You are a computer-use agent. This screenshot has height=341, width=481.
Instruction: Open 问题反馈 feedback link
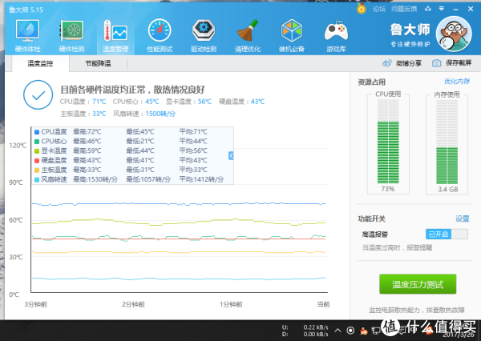coord(404,9)
